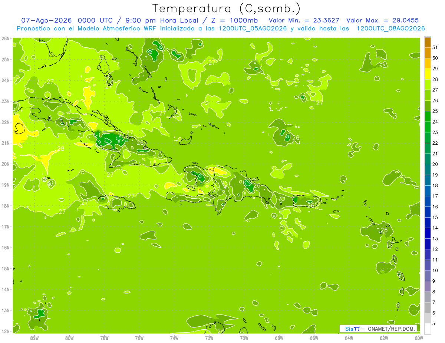Click the longitude axis label "68W"
445x343 pixels.
pyautogui.click(x=279, y=338)
